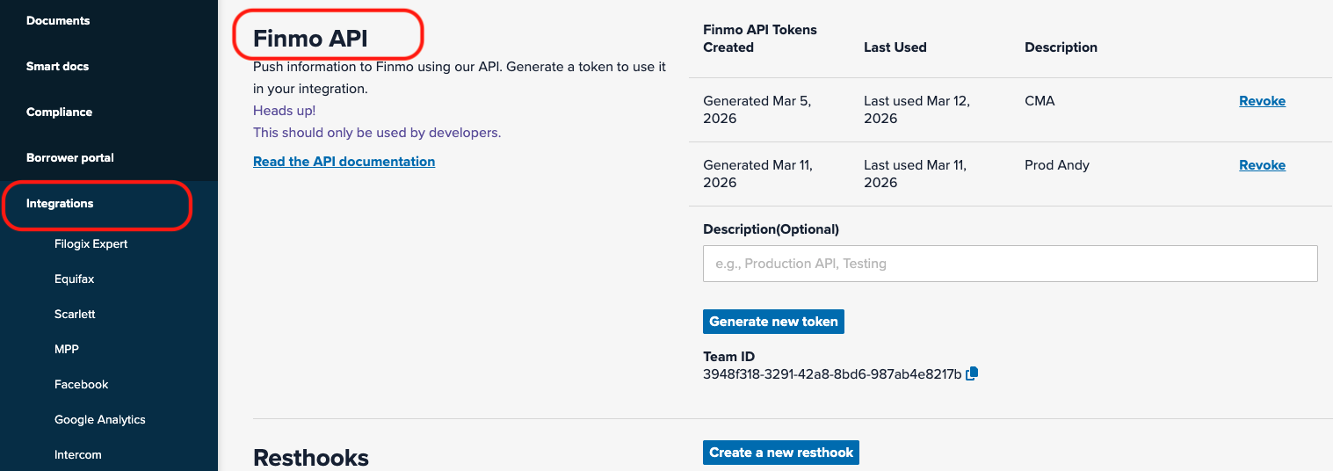Copy the Team ID to clipboard
This screenshot has height=471, width=1333.
[x=972, y=374]
